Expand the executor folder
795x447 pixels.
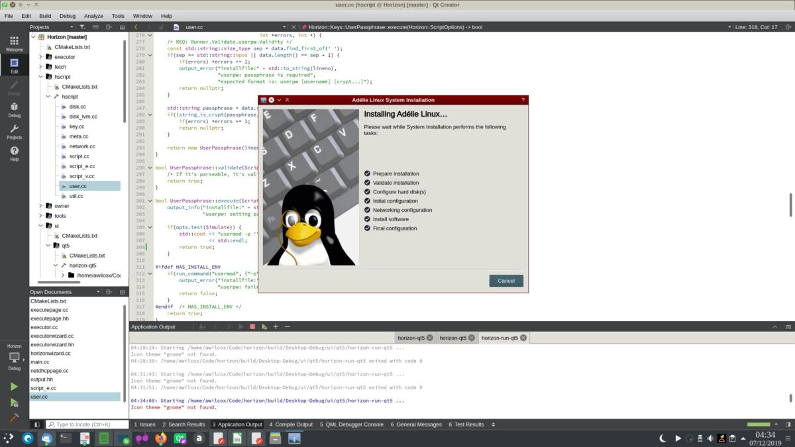click(40, 57)
